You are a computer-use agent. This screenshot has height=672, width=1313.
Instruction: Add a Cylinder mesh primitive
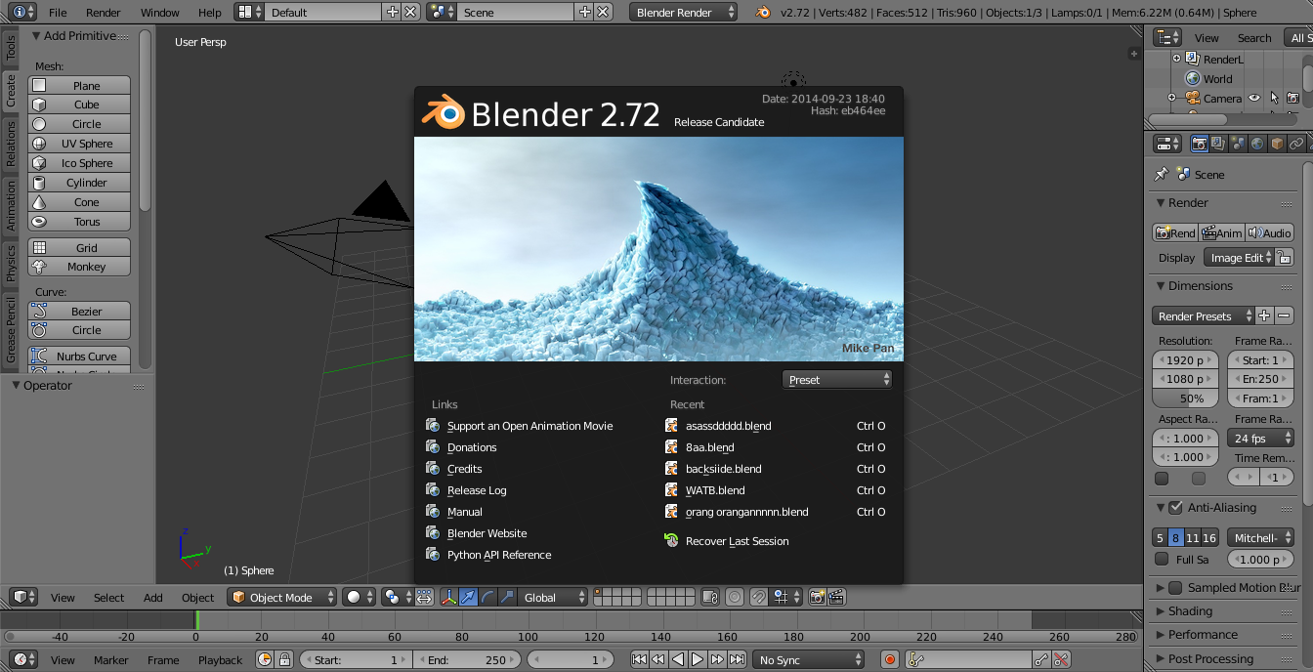tap(79, 183)
